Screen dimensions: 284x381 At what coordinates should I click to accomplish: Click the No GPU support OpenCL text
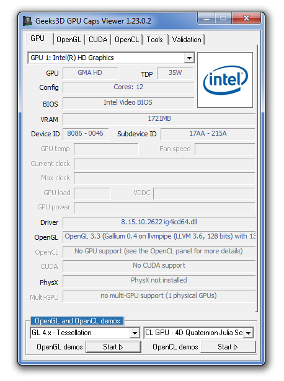click(x=159, y=252)
